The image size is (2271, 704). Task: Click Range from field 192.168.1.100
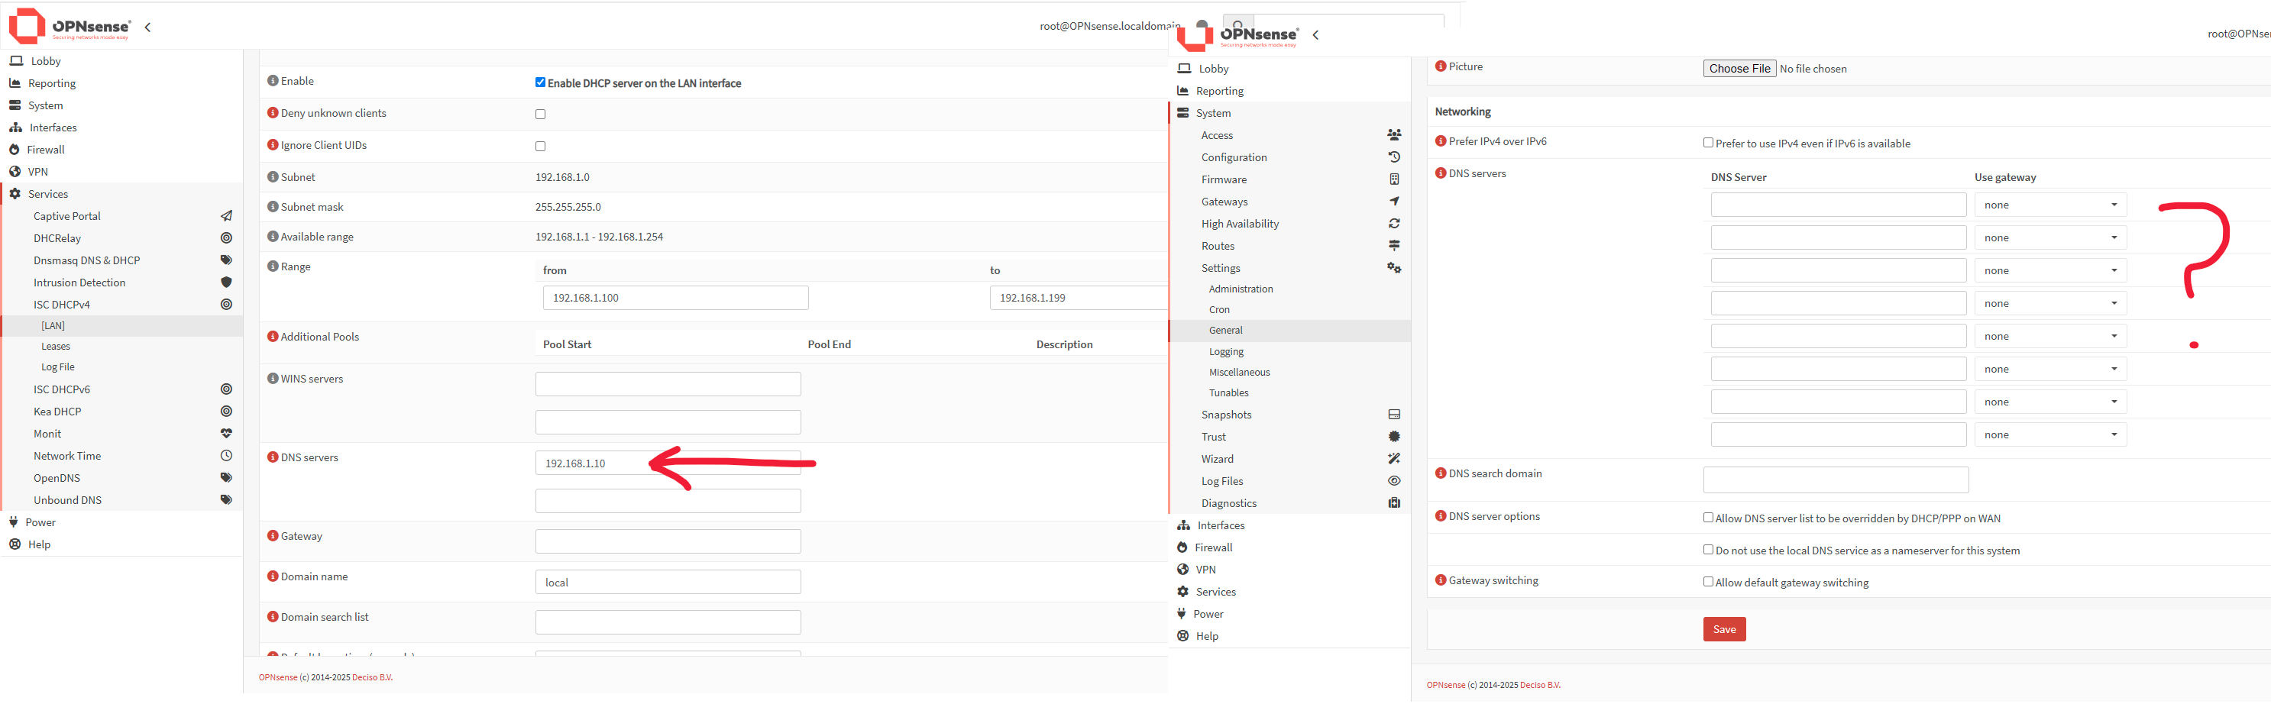pyautogui.click(x=675, y=298)
